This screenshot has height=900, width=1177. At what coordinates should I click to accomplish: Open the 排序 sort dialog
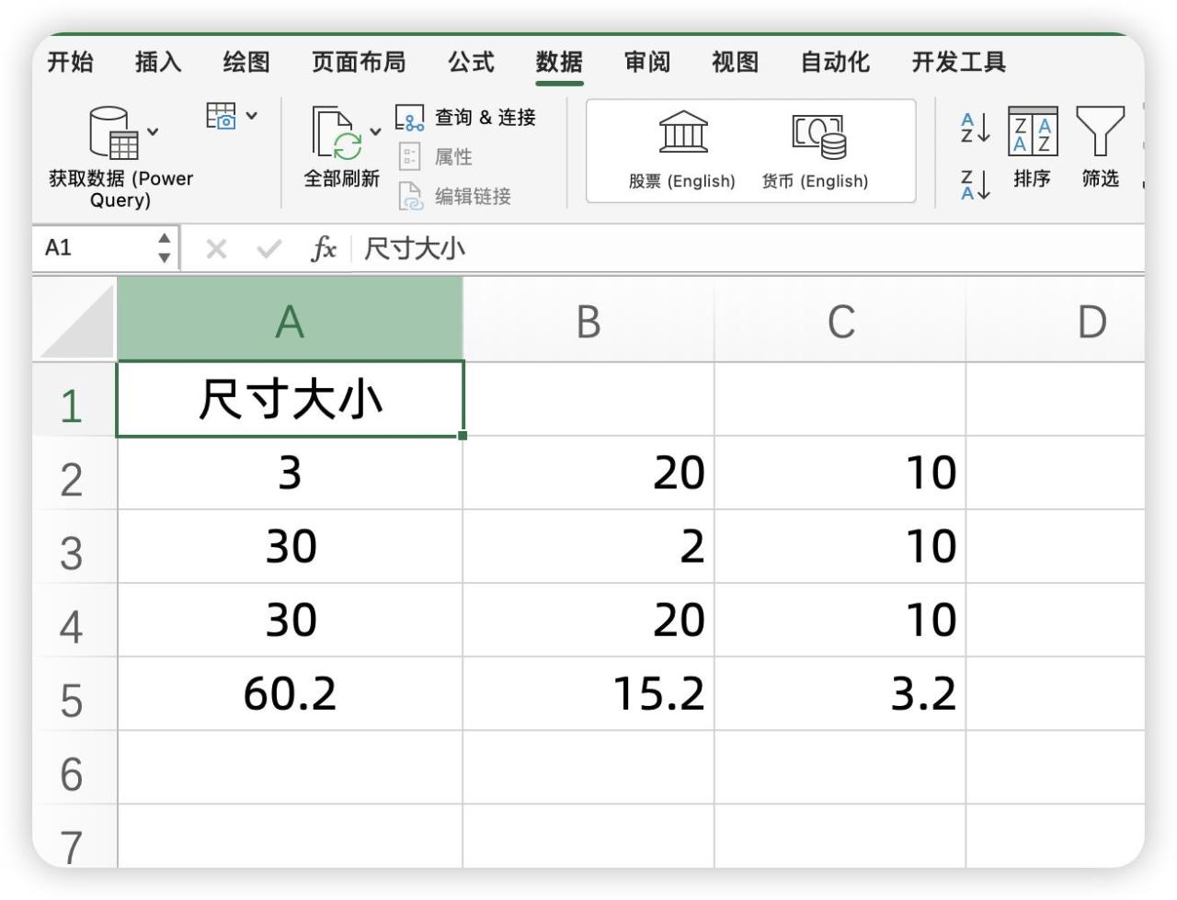[1033, 147]
